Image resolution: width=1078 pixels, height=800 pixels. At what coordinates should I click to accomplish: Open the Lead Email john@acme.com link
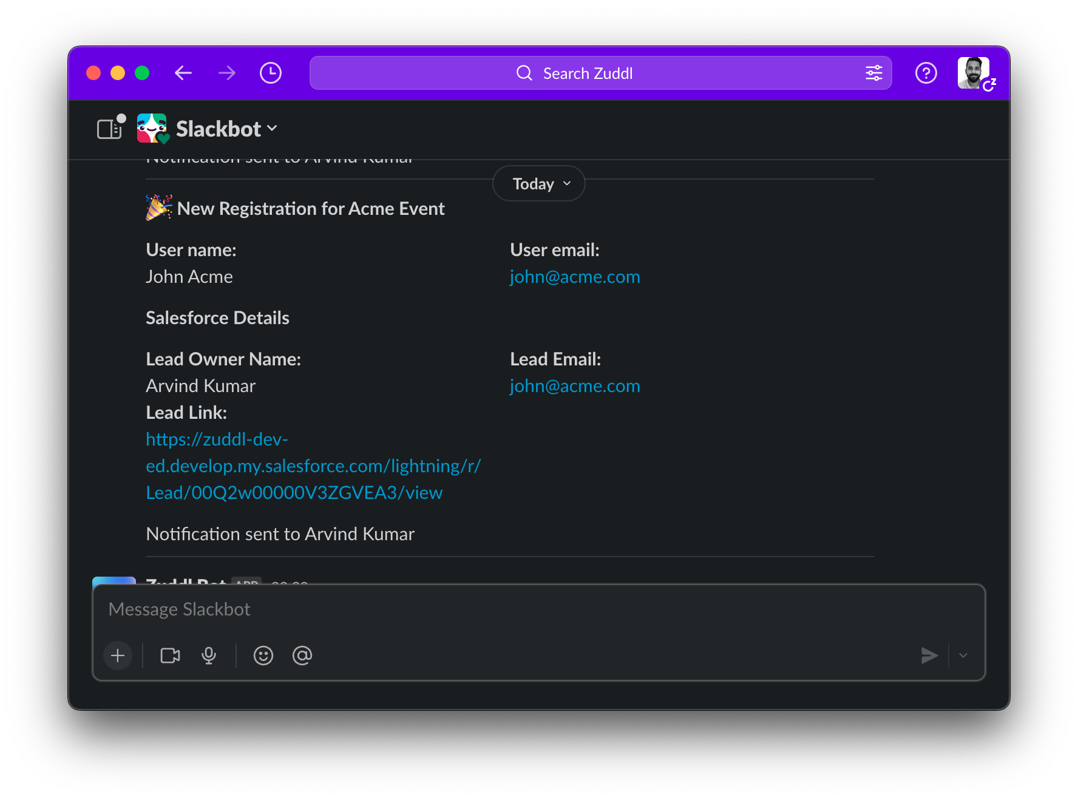575,386
